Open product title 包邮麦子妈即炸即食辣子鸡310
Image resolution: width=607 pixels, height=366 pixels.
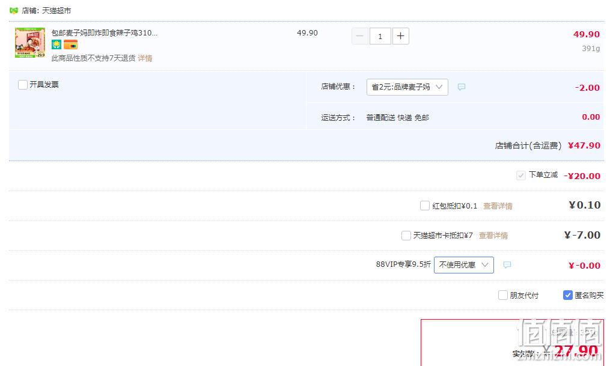(x=104, y=33)
